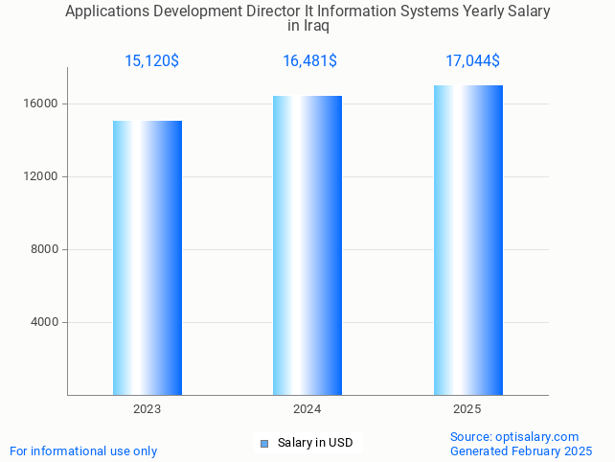Click 'Source: optisalary.com' text
The height and width of the screenshot is (462, 615).
(x=514, y=437)
